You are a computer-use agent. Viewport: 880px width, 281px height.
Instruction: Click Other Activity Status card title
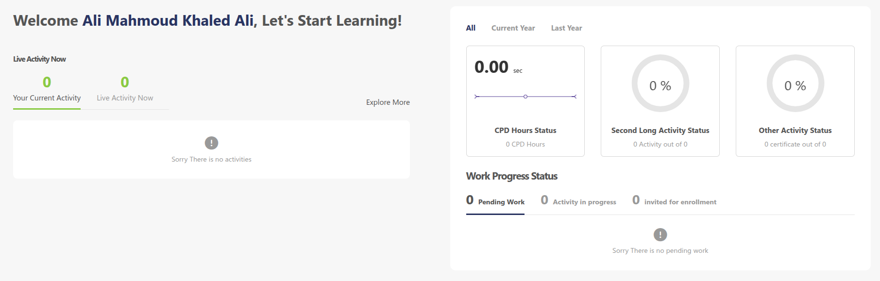[x=795, y=131]
